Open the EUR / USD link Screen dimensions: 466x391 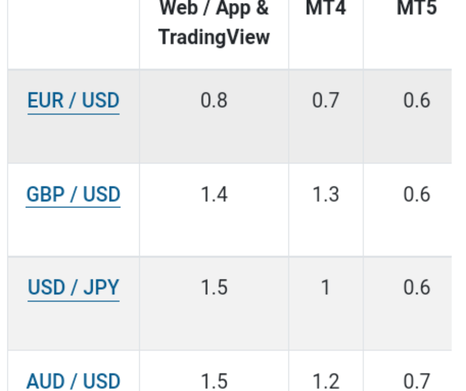click(x=73, y=101)
